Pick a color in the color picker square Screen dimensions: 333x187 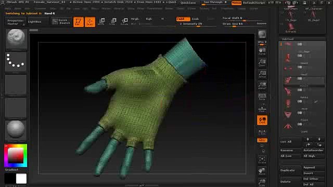(x=16, y=155)
